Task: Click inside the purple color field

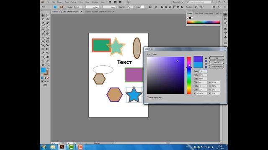Action: (165, 75)
